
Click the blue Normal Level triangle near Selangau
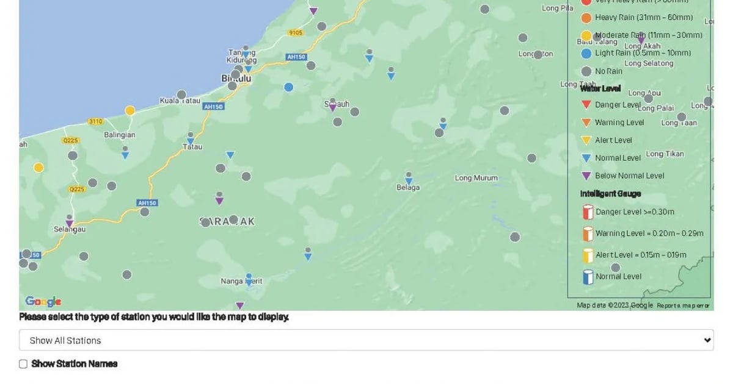(x=125, y=154)
